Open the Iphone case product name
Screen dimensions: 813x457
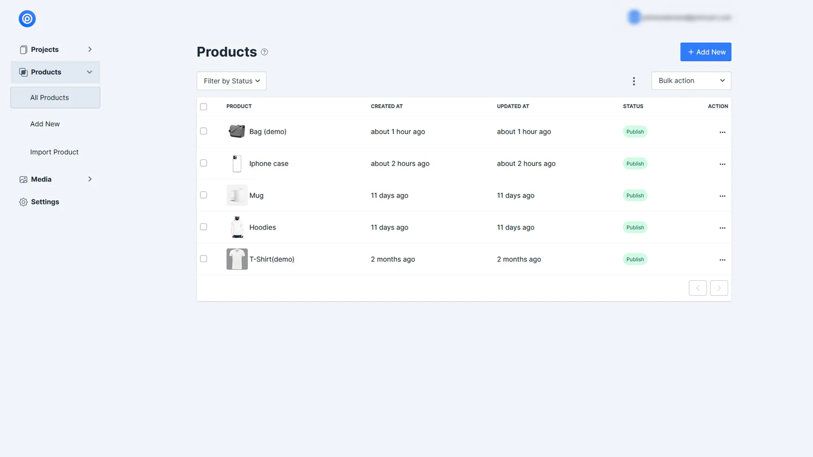point(269,164)
